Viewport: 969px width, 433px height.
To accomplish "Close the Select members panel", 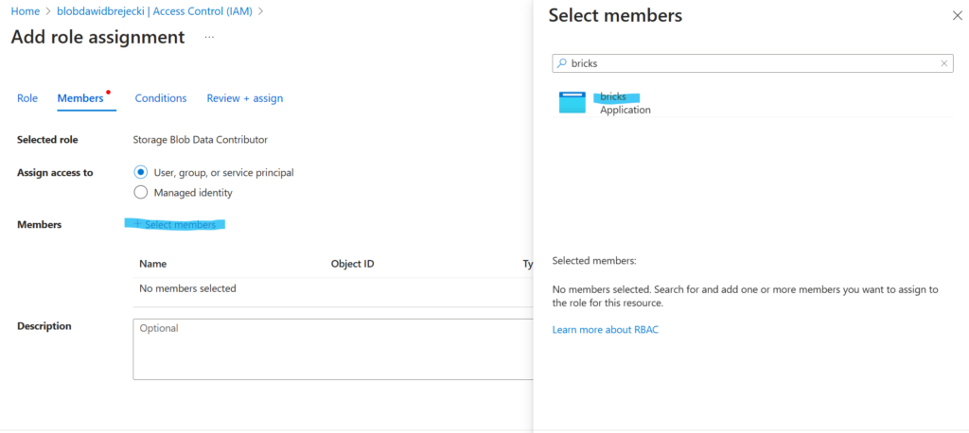I will tap(955, 16).
